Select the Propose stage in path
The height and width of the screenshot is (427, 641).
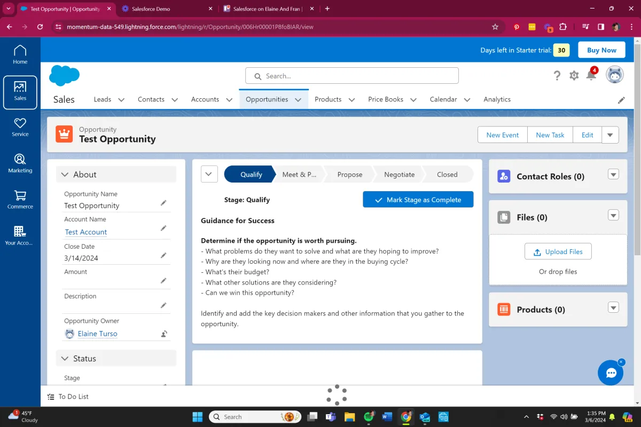click(x=350, y=175)
